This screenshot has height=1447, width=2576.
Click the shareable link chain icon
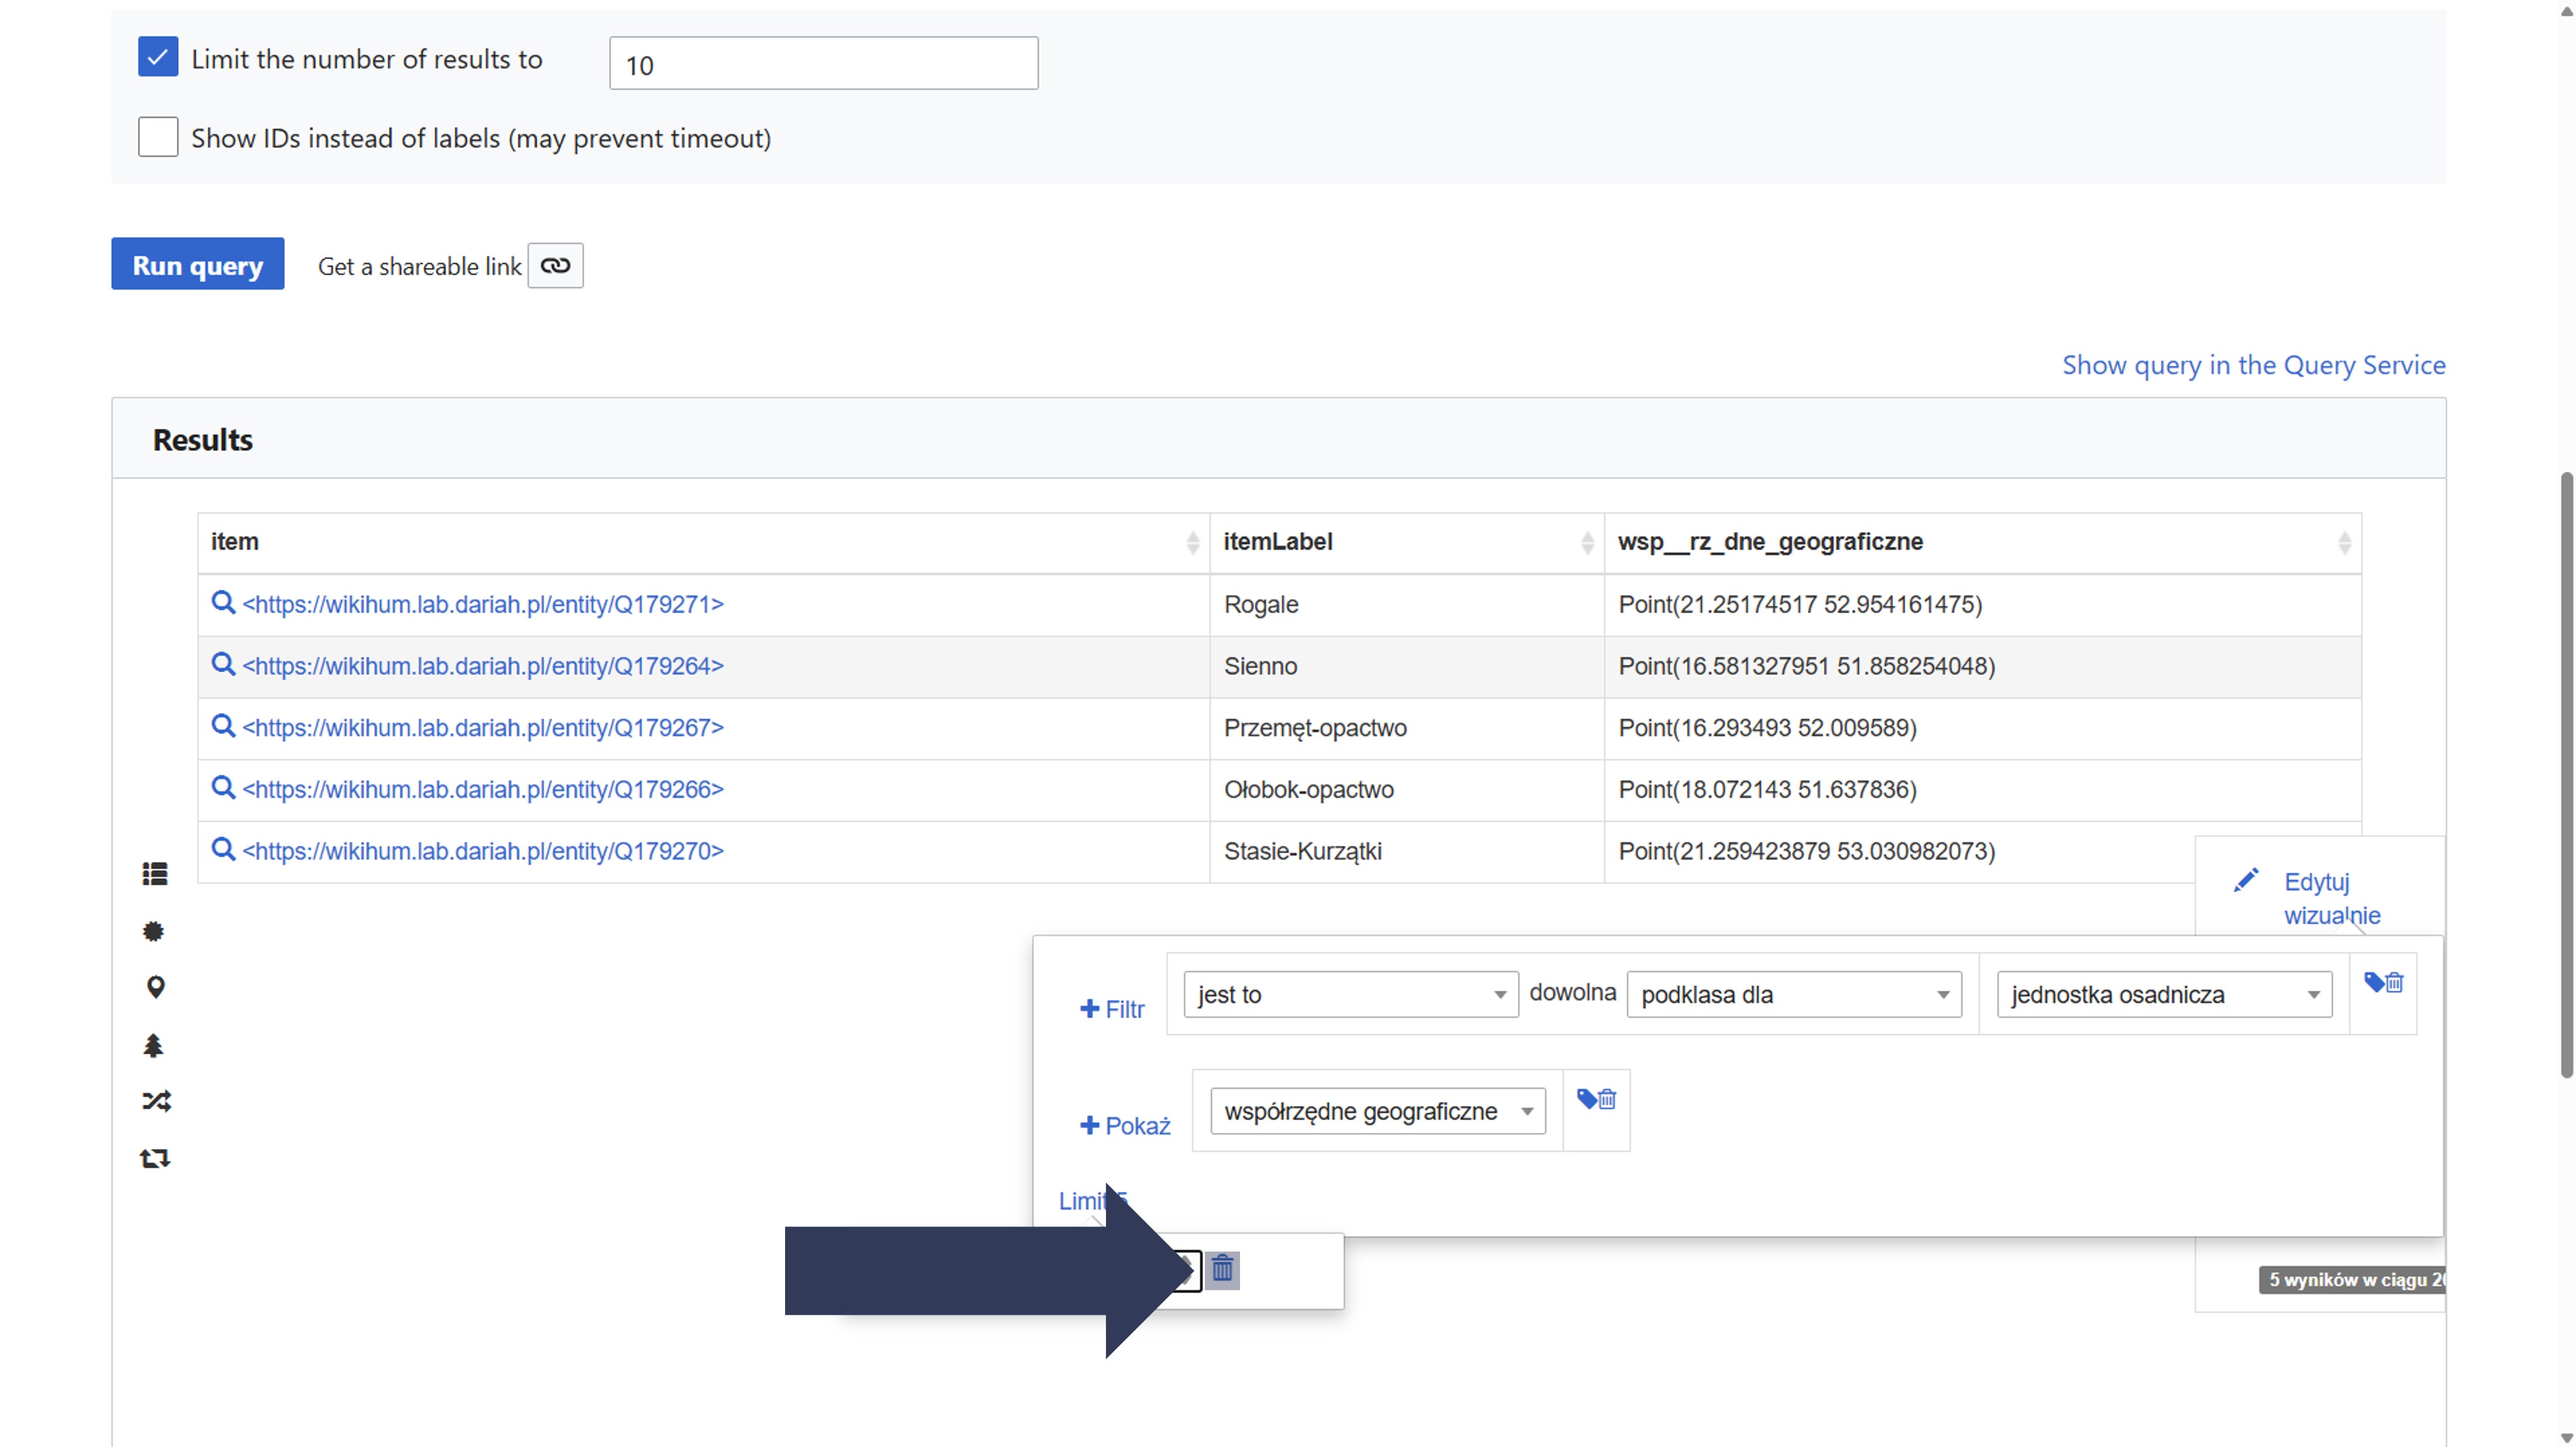tap(555, 266)
